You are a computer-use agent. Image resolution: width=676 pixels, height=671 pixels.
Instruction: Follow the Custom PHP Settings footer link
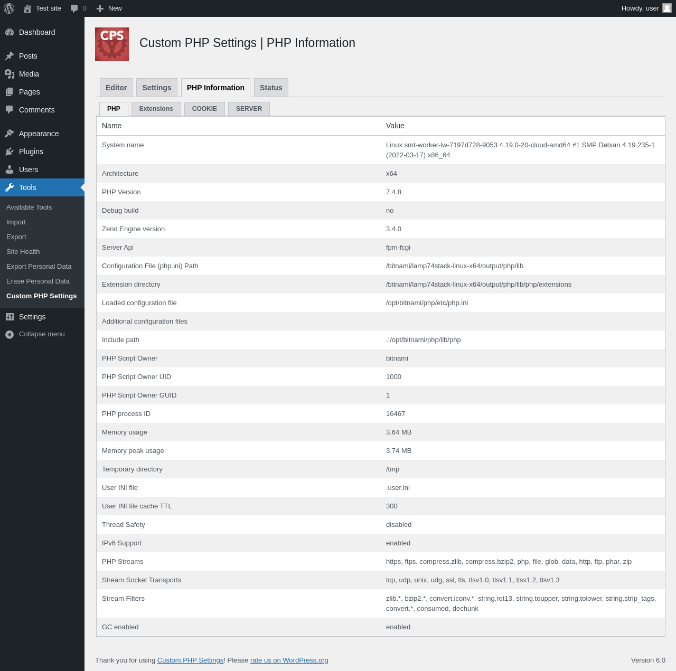tap(190, 660)
